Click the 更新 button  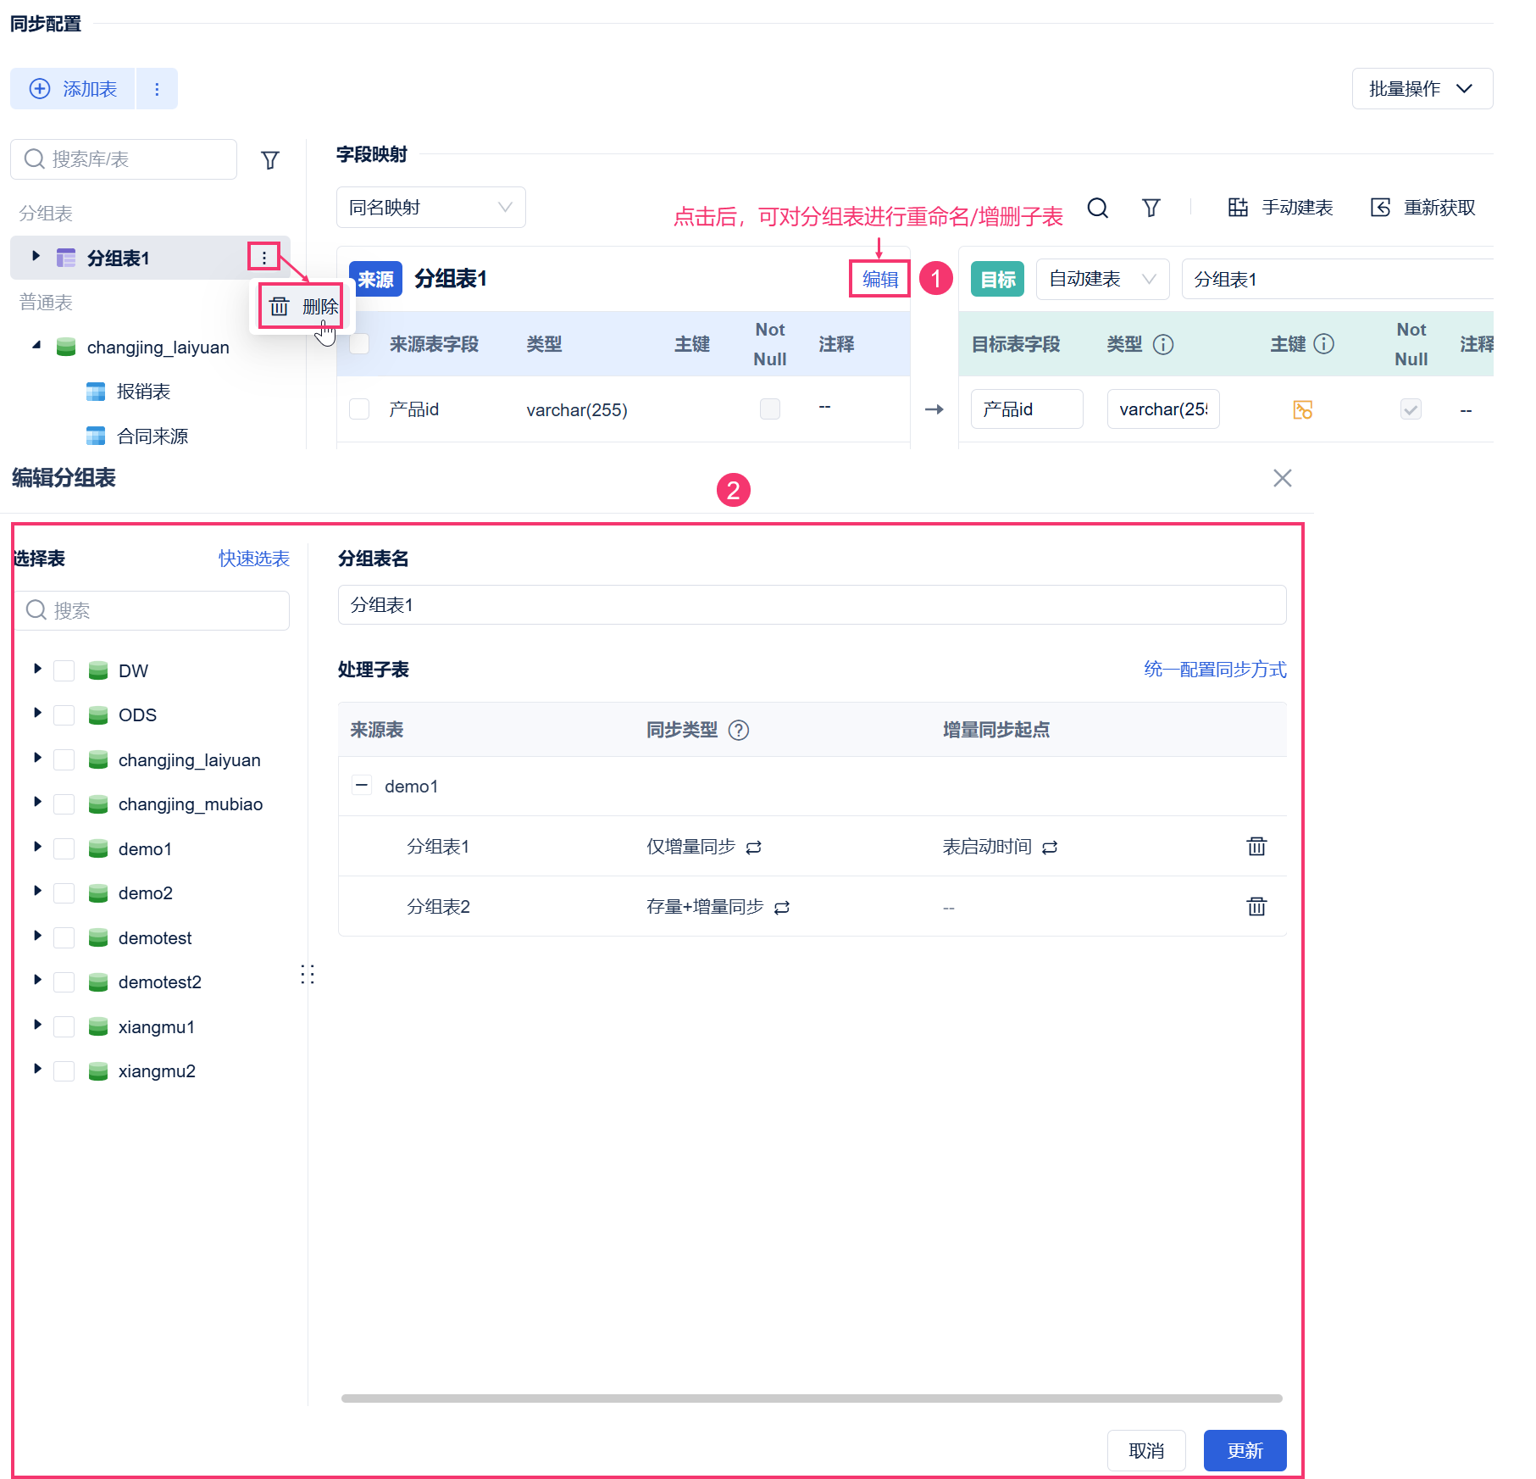click(x=1245, y=1451)
